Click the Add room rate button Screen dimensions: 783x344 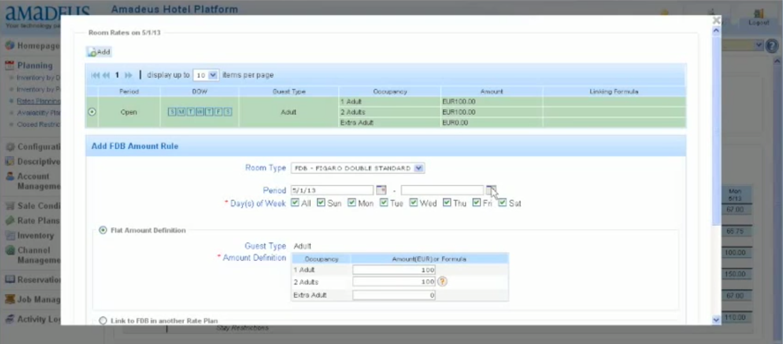pyautogui.click(x=99, y=52)
